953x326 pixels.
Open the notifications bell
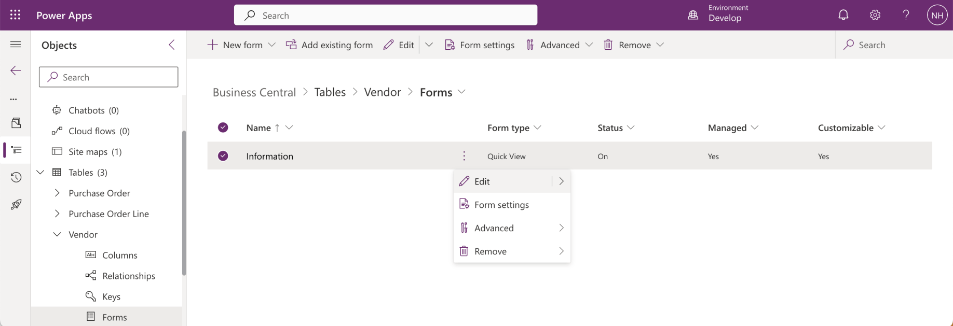(843, 15)
